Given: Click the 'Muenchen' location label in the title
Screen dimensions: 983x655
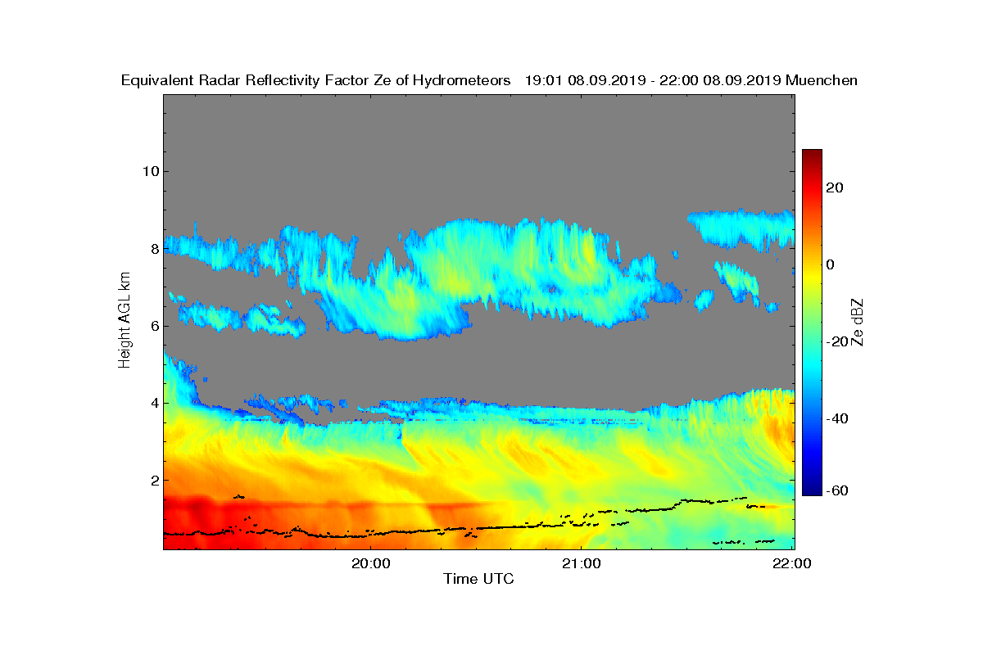Looking at the screenshot, I should (x=822, y=80).
